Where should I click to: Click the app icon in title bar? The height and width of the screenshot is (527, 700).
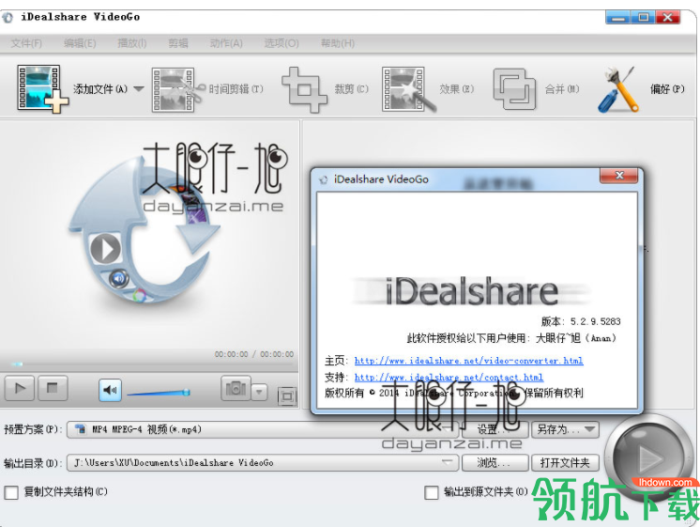8,18
